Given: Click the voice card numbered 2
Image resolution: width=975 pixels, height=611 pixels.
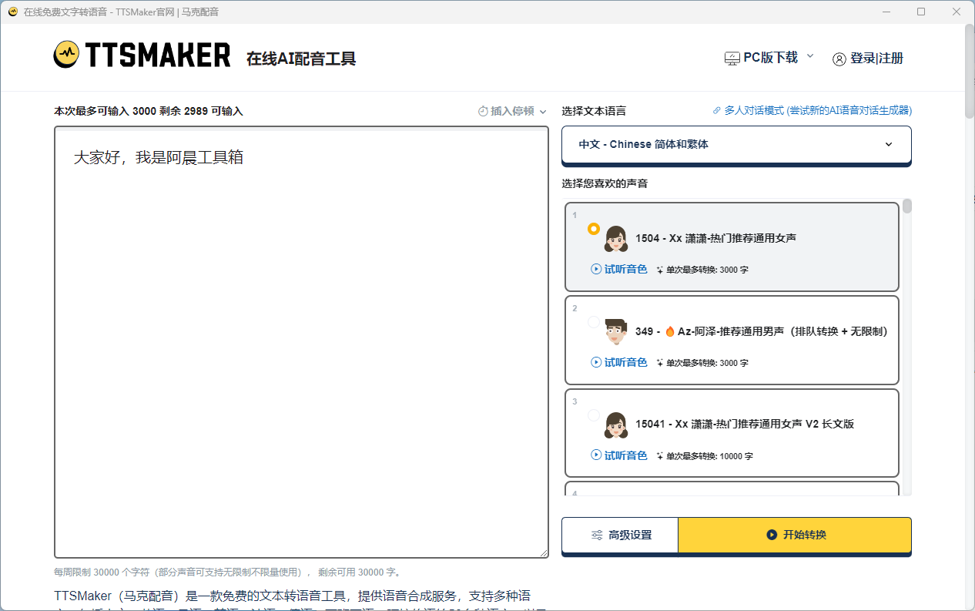Looking at the screenshot, I should (732, 340).
